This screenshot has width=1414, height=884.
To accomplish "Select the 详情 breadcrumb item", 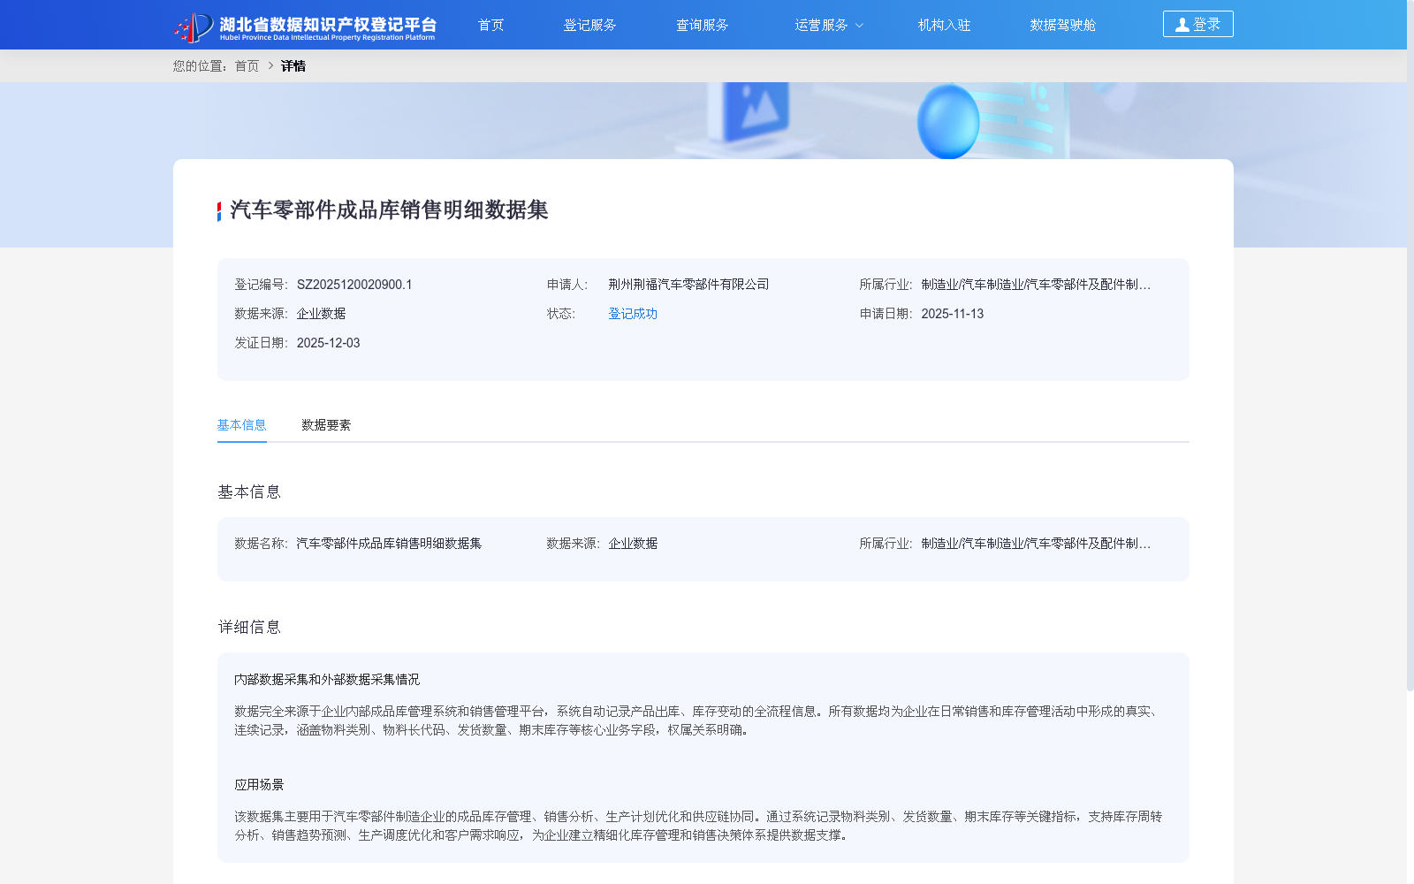I will (x=293, y=66).
